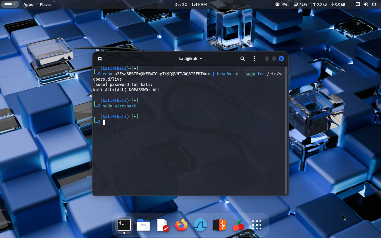Open Wireshark from the dock

[x=200, y=225]
